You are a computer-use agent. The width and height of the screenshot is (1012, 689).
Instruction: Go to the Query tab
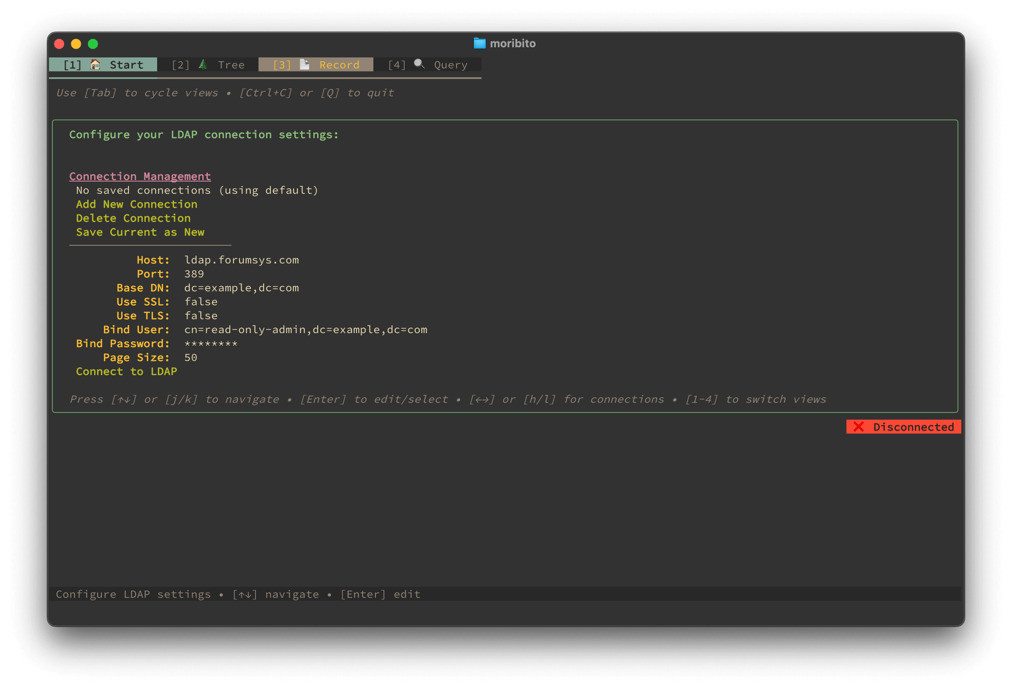tap(427, 65)
